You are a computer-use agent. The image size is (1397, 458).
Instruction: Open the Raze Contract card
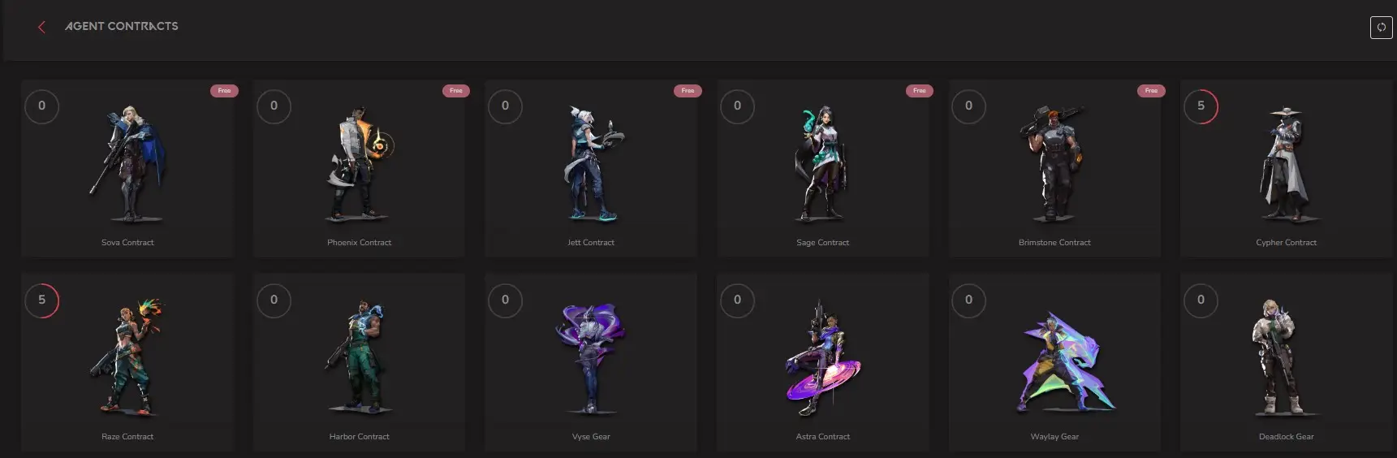(127, 362)
